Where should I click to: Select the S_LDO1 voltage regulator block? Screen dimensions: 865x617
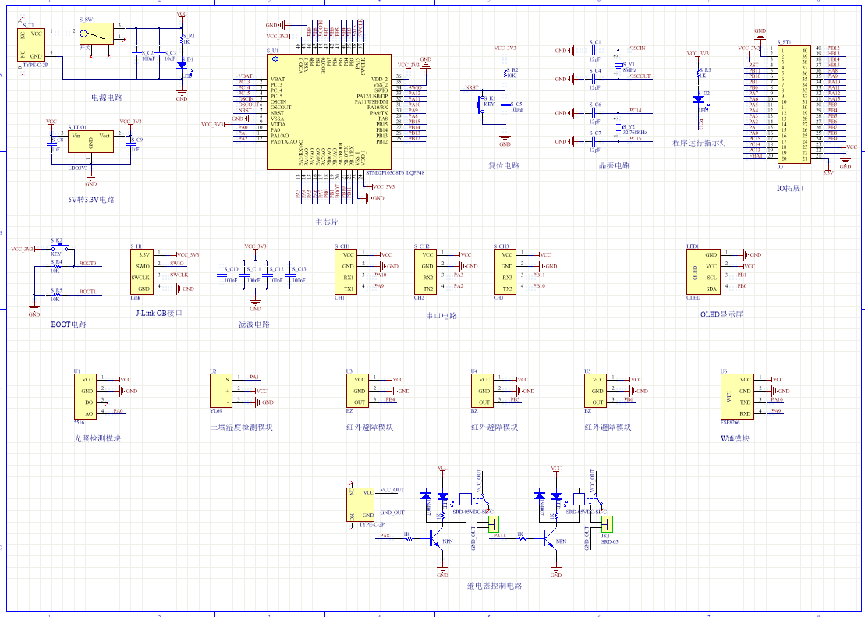point(90,142)
